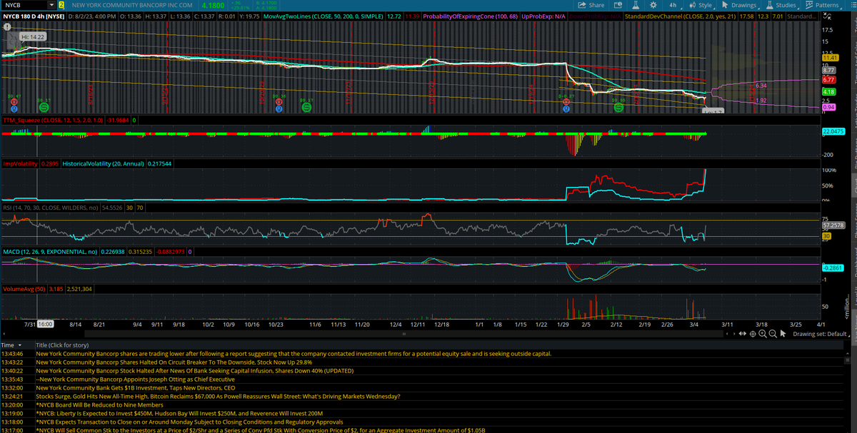Click the red earnings icon near 1/29

pos(566,102)
